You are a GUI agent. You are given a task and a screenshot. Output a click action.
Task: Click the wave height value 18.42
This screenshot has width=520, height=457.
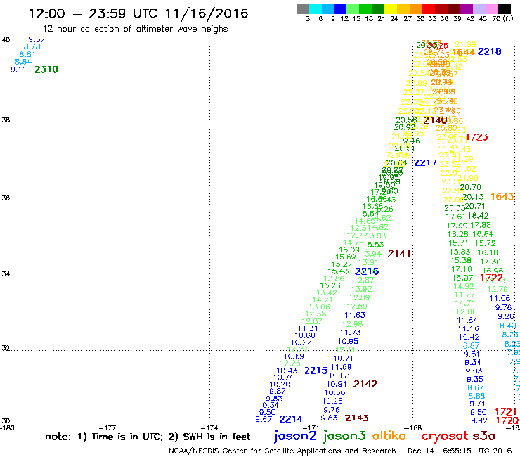click(x=478, y=215)
